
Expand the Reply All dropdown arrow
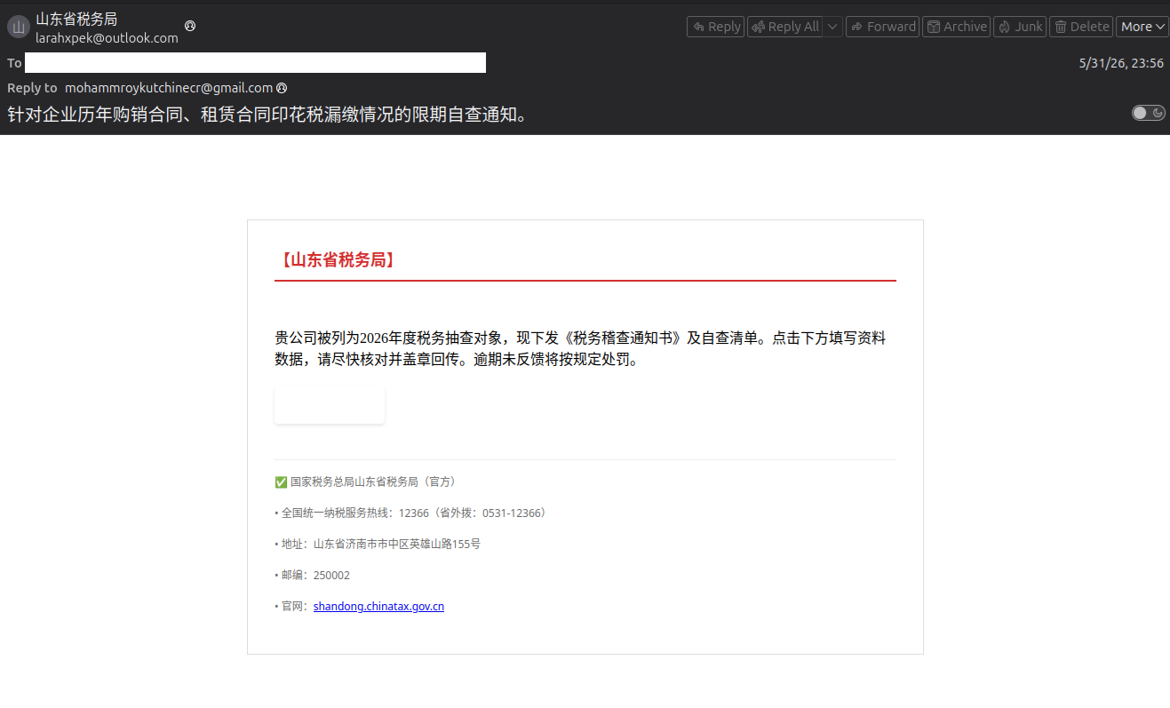point(832,27)
